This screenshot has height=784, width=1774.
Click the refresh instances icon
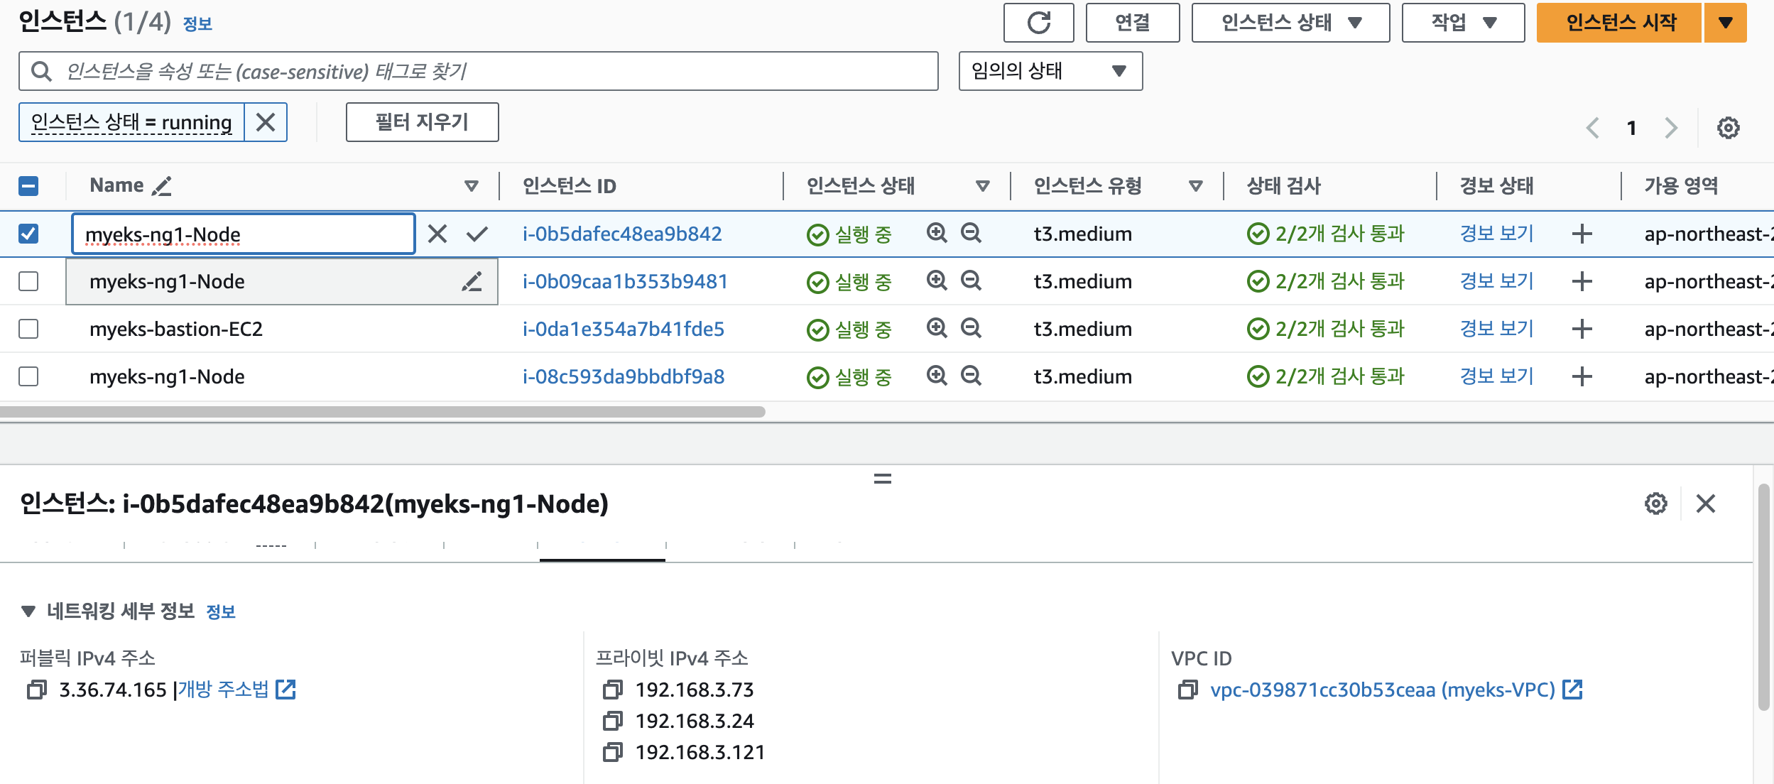coord(1038,23)
